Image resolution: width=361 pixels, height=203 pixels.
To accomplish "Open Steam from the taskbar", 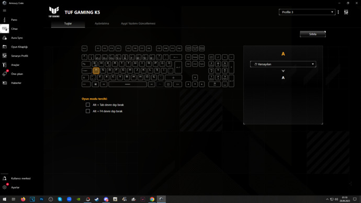I will pos(97,199).
